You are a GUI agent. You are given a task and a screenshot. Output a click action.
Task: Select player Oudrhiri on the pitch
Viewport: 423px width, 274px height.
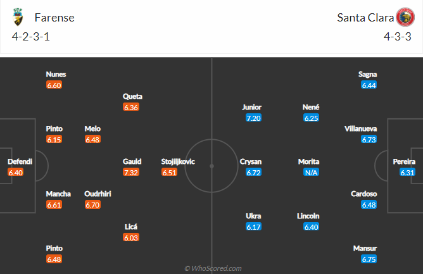(x=98, y=194)
